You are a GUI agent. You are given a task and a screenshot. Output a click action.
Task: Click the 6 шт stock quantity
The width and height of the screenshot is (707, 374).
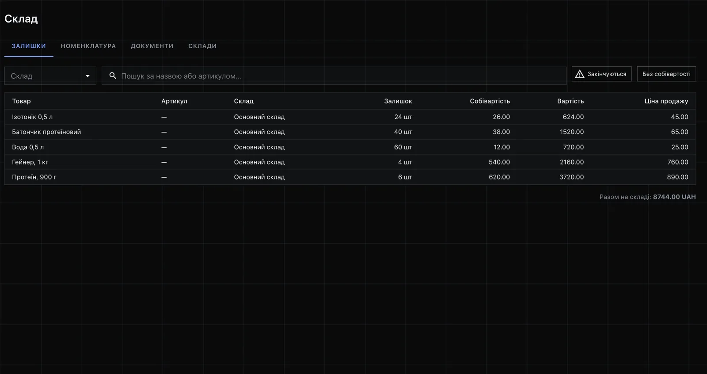[x=405, y=177]
